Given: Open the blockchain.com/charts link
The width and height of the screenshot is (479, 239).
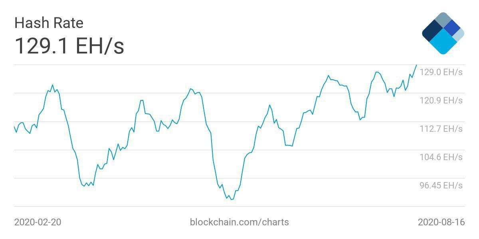Looking at the screenshot, I should pyautogui.click(x=239, y=222).
